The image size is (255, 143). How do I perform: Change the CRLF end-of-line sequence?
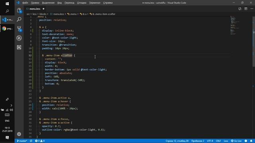pyautogui.click(x=218, y=141)
